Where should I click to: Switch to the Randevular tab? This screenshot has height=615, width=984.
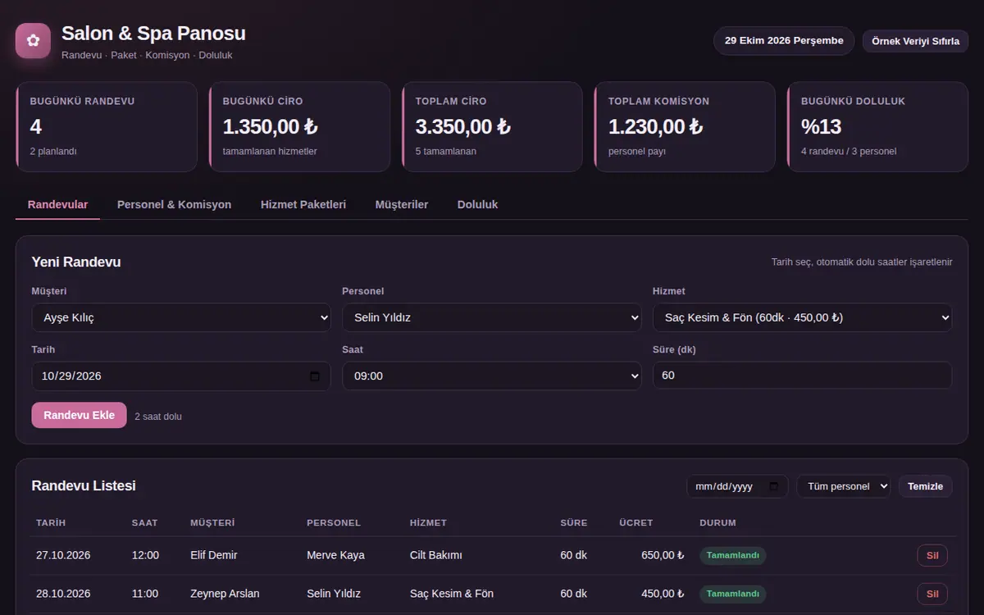57,204
